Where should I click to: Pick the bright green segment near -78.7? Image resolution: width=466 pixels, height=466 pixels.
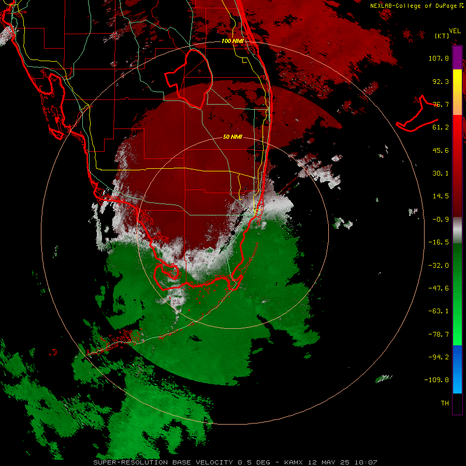pyautogui.click(x=457, y=334)
